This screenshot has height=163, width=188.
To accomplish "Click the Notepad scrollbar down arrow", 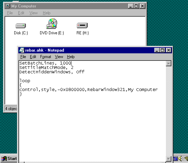I will click(169, 159).
